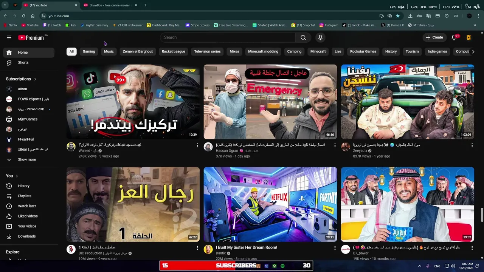Click the browser reload button
The image size is (484, 272).
tap(23, 16)
